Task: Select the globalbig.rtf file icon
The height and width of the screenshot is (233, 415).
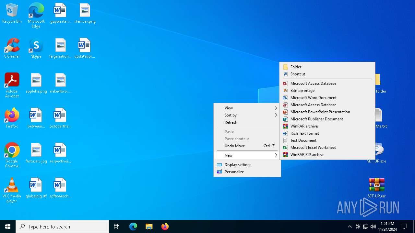Action: [36, 188]
